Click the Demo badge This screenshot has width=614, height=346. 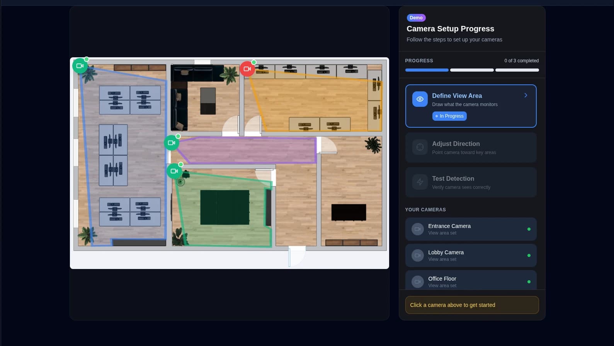(416, 18)
